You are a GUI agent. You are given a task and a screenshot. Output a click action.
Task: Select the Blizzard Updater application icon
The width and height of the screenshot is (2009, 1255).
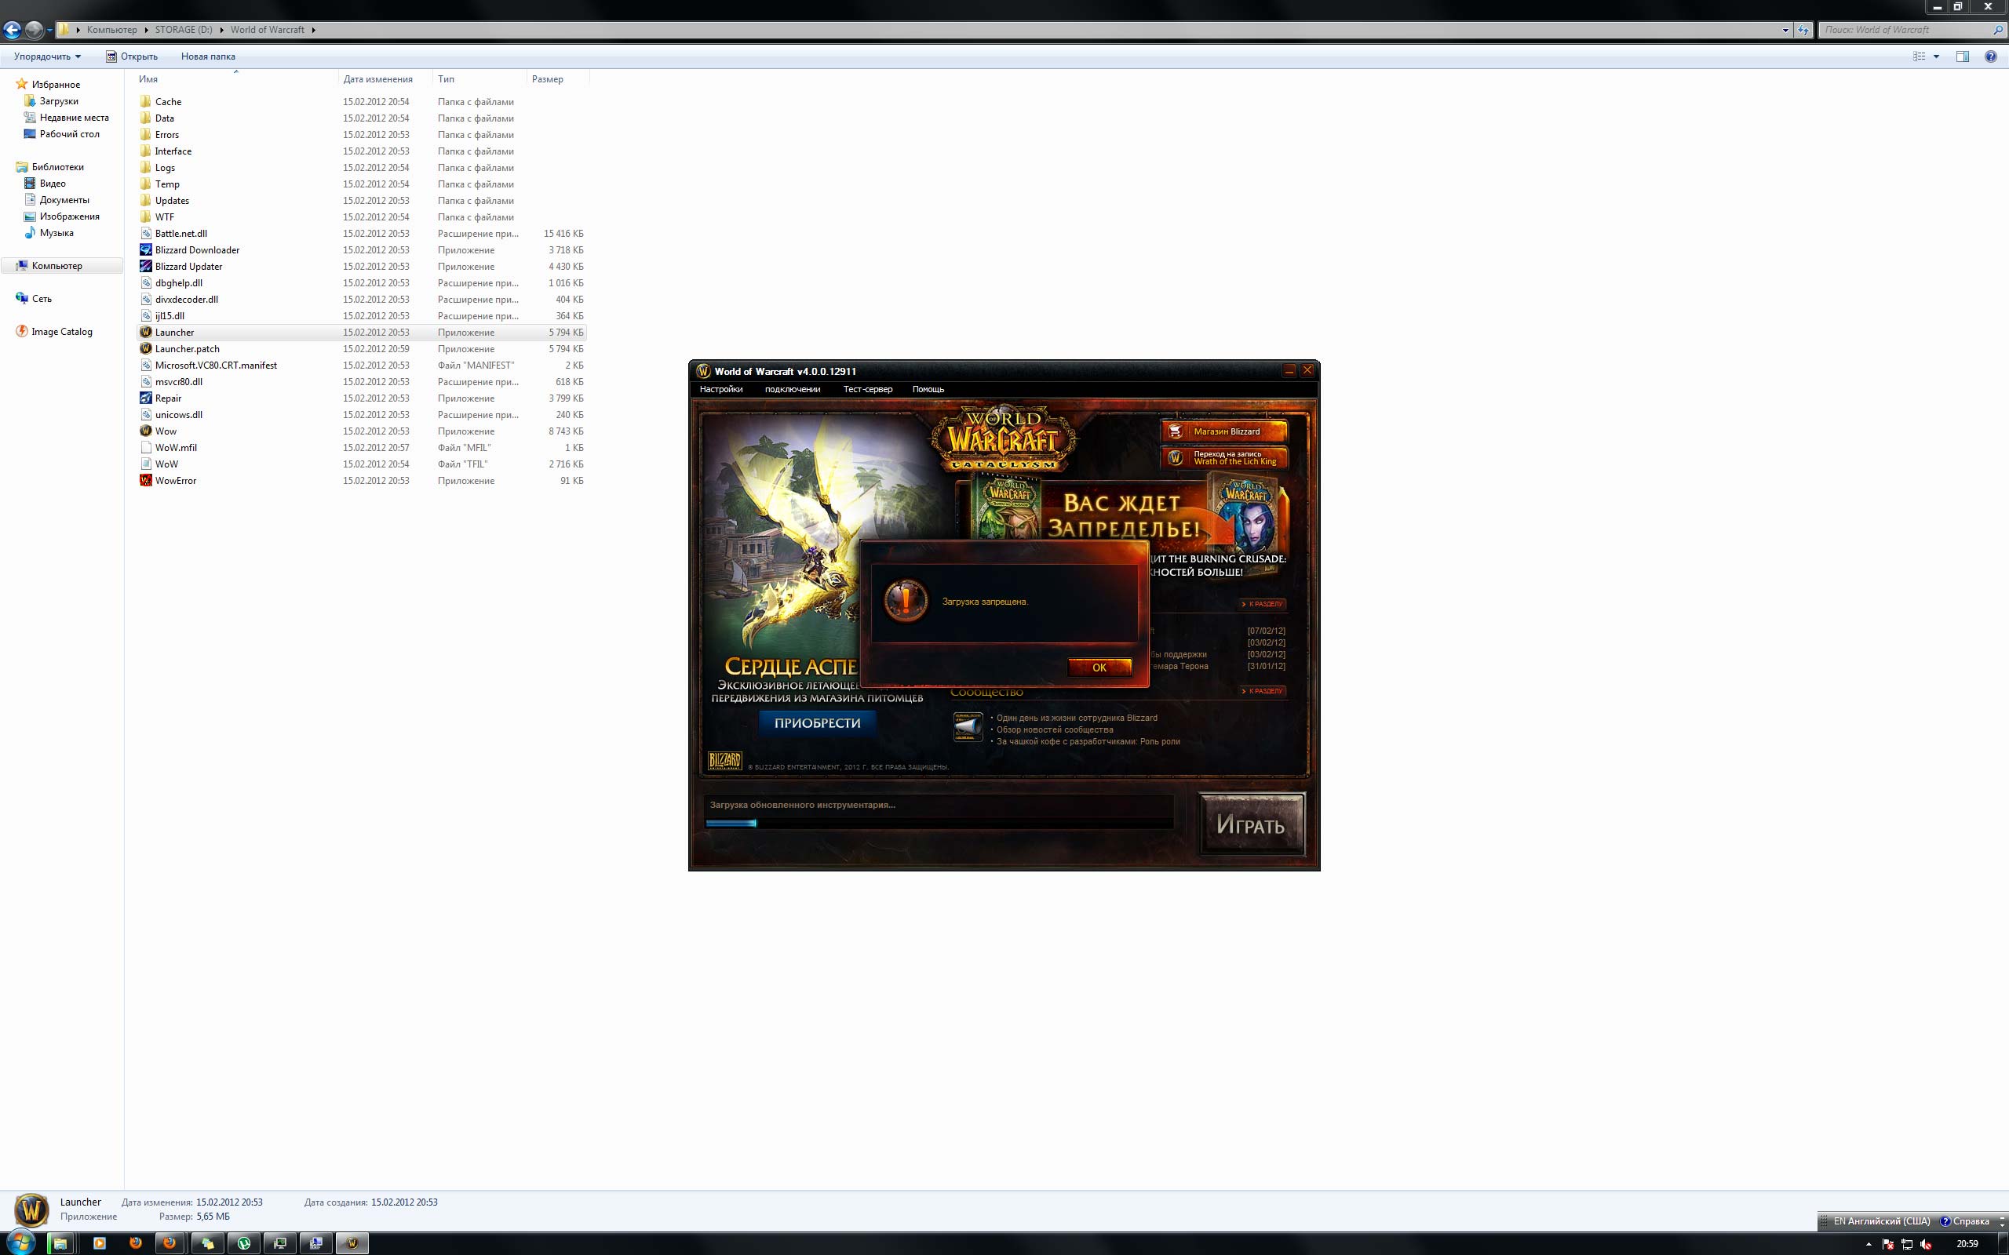click(145, 267)
